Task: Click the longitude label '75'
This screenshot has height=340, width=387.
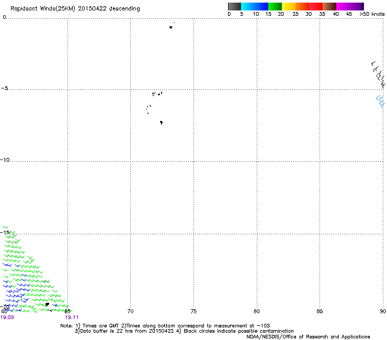Action: click(193, 311)
